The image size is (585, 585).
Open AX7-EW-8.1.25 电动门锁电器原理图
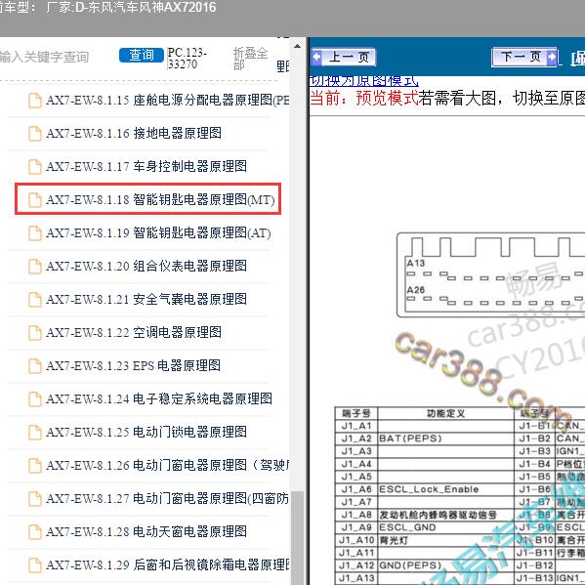146,432
